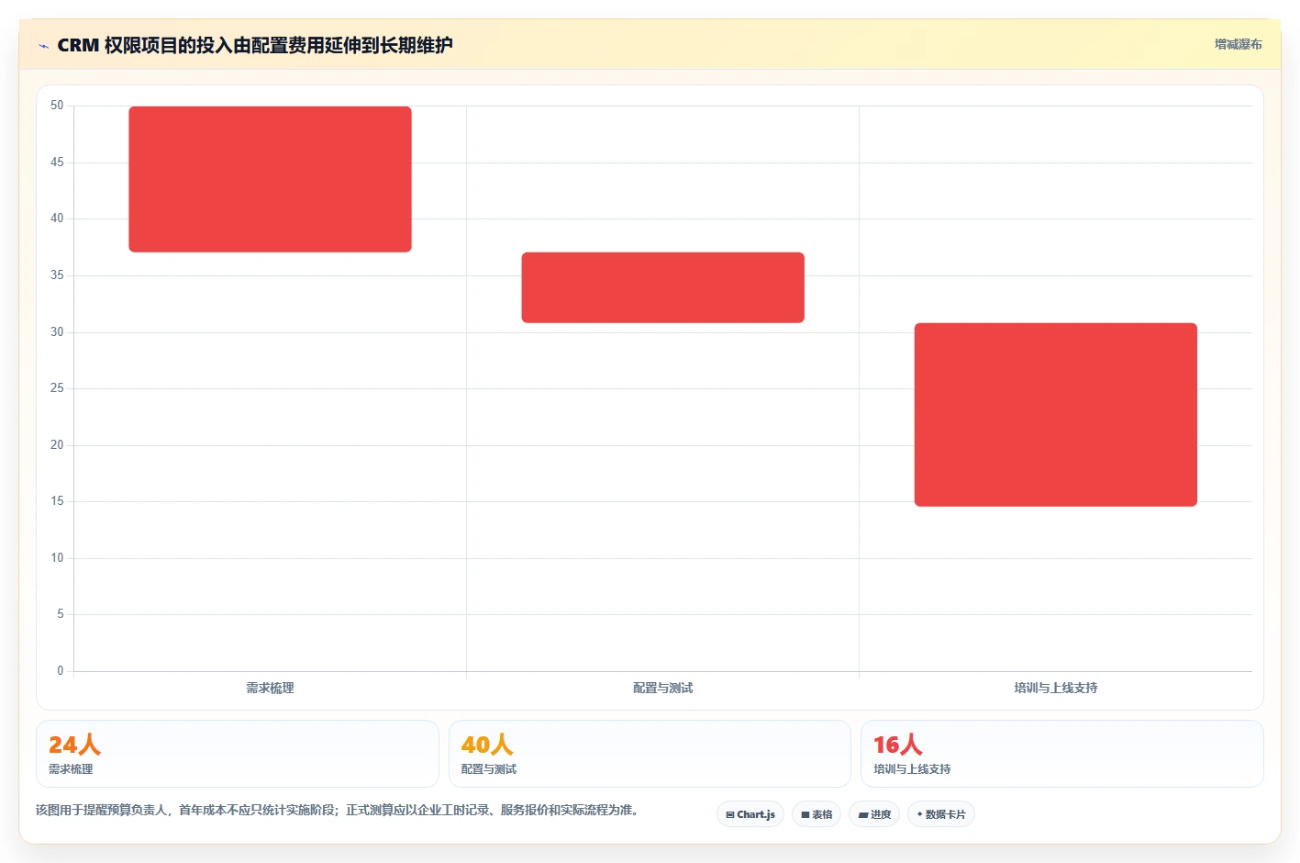Click the Chart.js tag chip
Viewport: 1300px width, 863px height.
[750, 814]
